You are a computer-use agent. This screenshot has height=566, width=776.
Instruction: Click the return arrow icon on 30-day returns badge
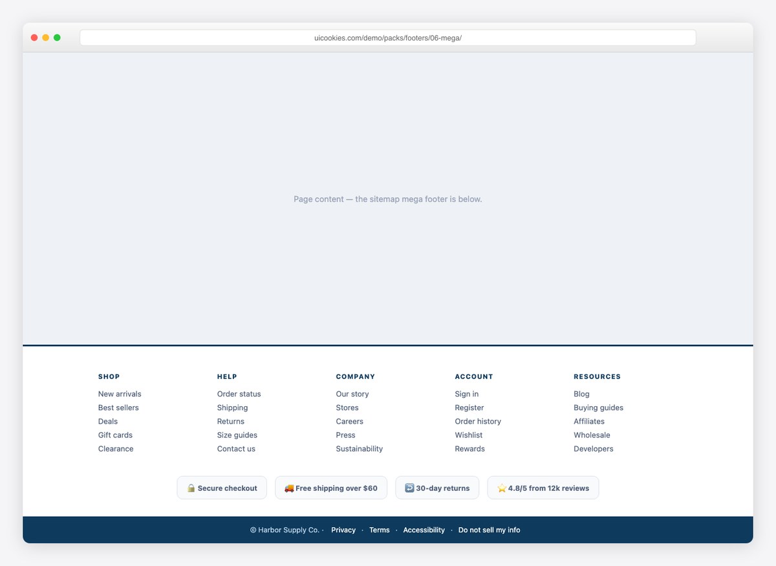(409, 488)
